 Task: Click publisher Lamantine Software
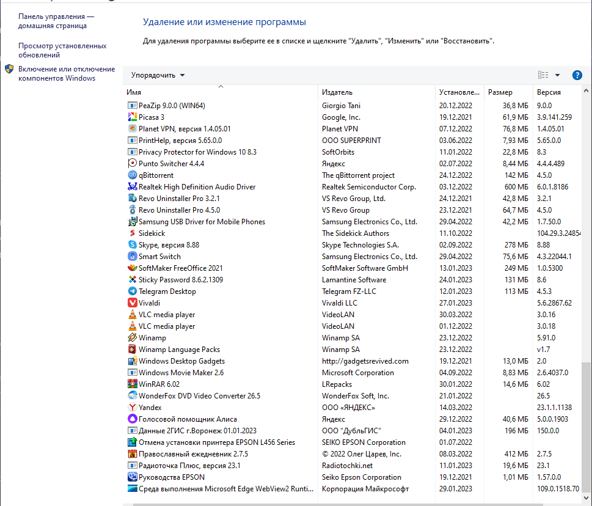[354, 280]
